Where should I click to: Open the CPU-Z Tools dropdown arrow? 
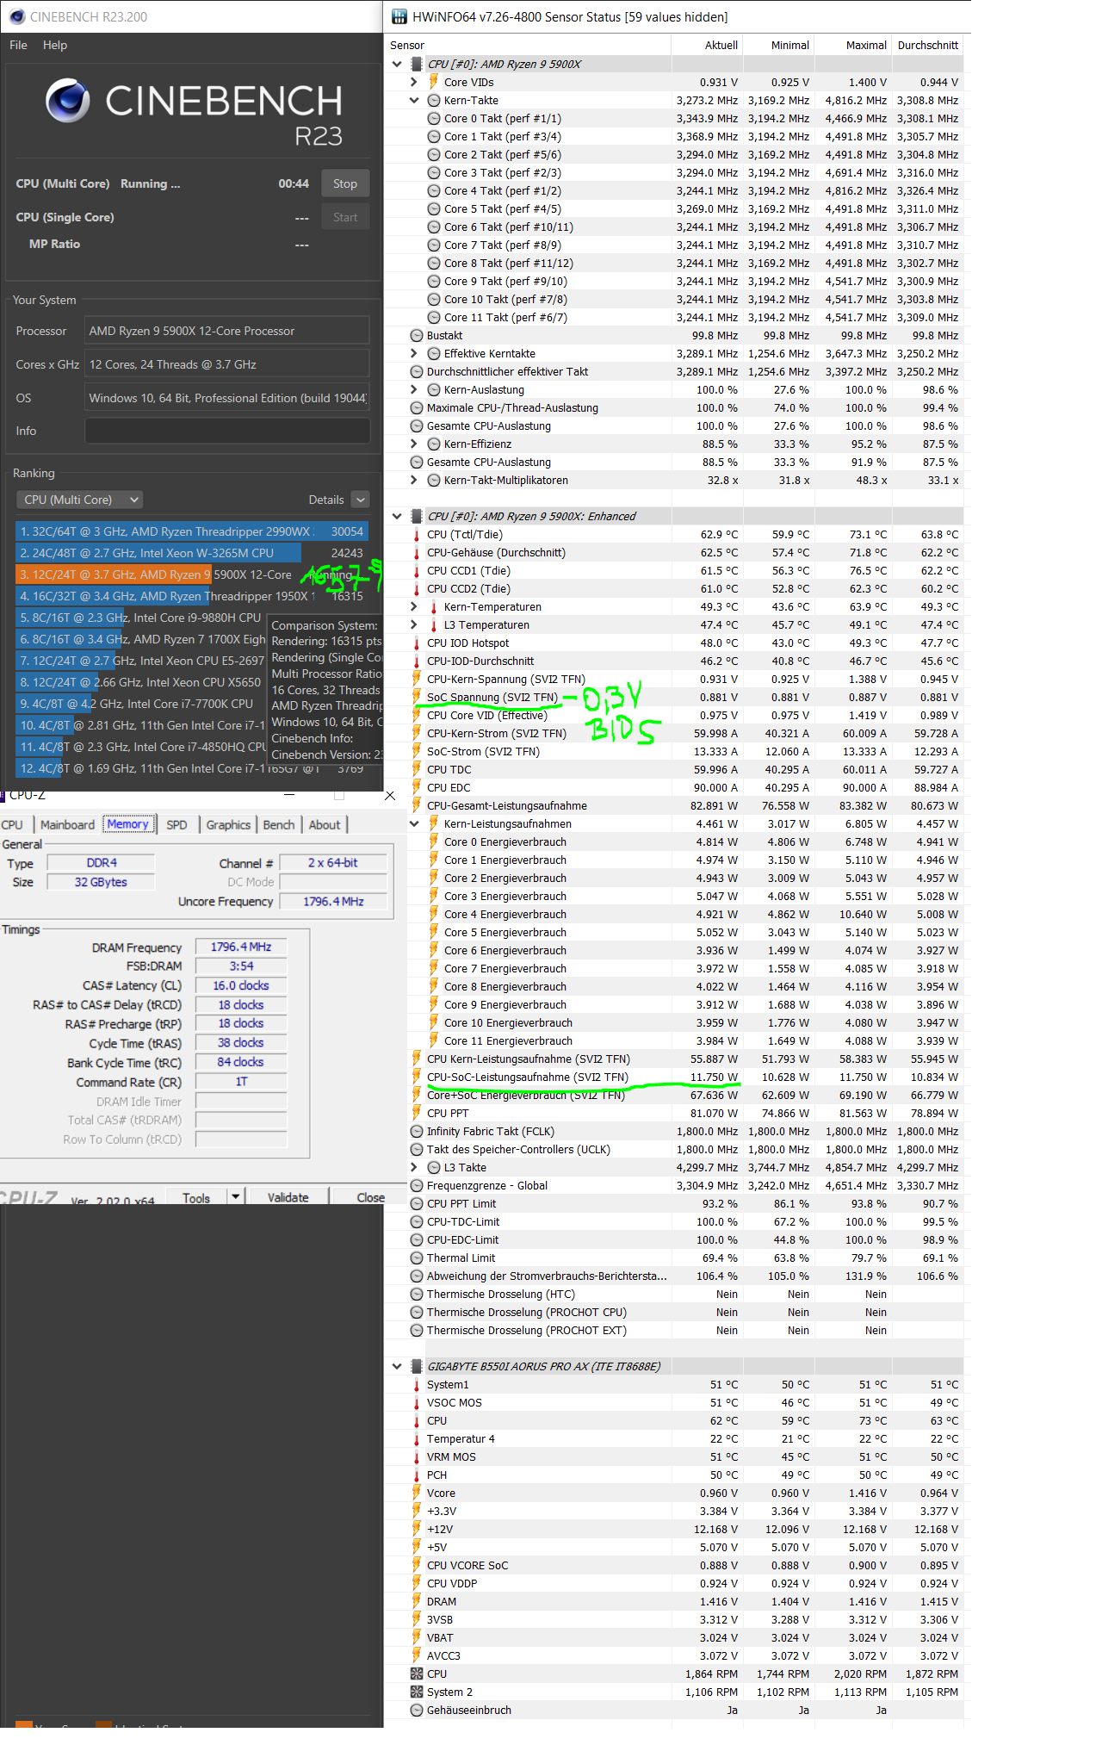tap(235, 1196)
